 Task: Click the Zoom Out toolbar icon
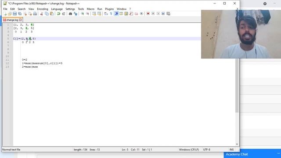[87, 14]
